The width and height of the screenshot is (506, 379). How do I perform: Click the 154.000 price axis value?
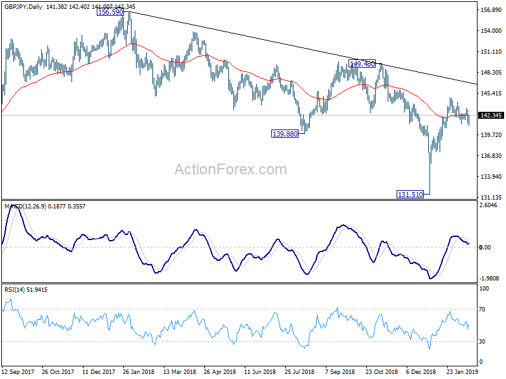(x=491, y=30)
